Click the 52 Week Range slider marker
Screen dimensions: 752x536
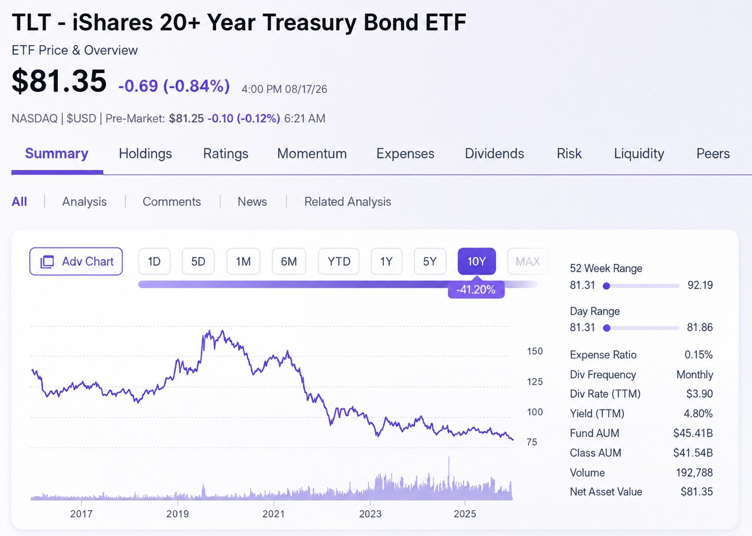(x=606, y=286)
